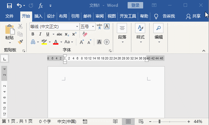The width and height of the screenshot is (209, 125).
Task: Open the 字体 dialog launcher
Action: coord(110,51)
